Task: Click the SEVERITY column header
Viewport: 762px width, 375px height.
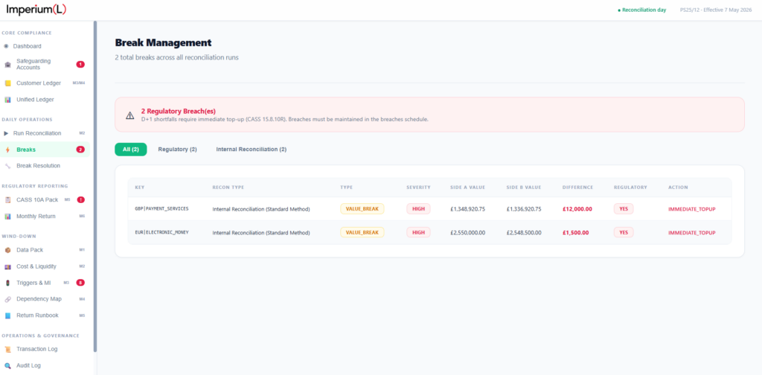Action: coord(418,187)
